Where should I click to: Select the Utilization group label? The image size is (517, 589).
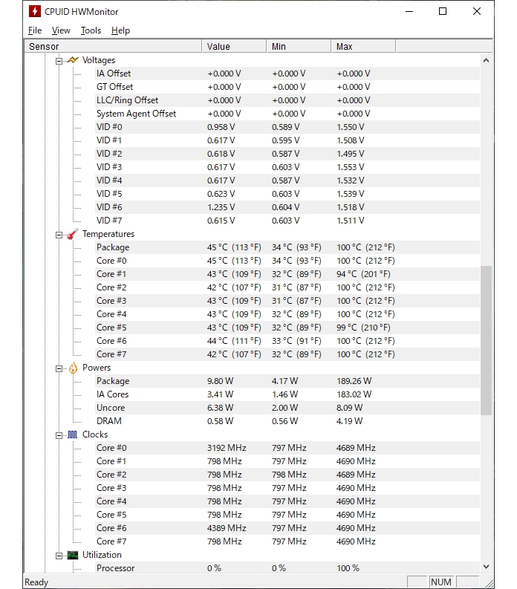pos(102,555)
